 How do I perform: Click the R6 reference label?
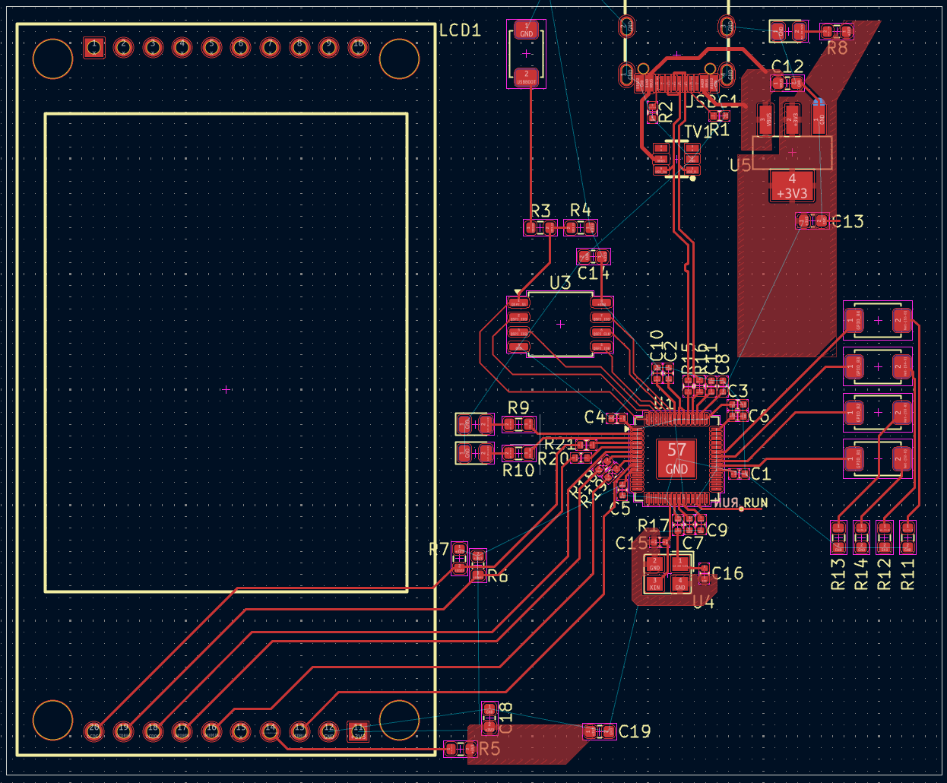click(x=498, y=576)
